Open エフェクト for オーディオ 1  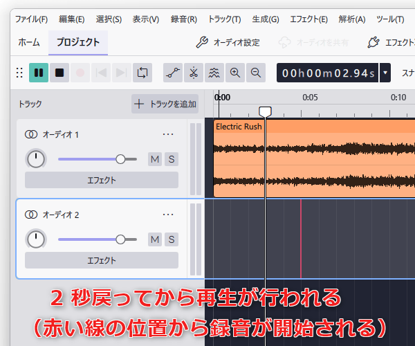click(102, 180)
